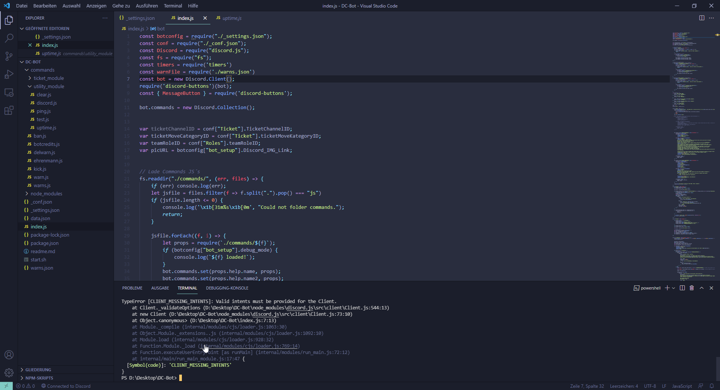The height and width of the screenshot is (390, 720).
Task: Expand the node_modules folder
Action: (46, 193)
